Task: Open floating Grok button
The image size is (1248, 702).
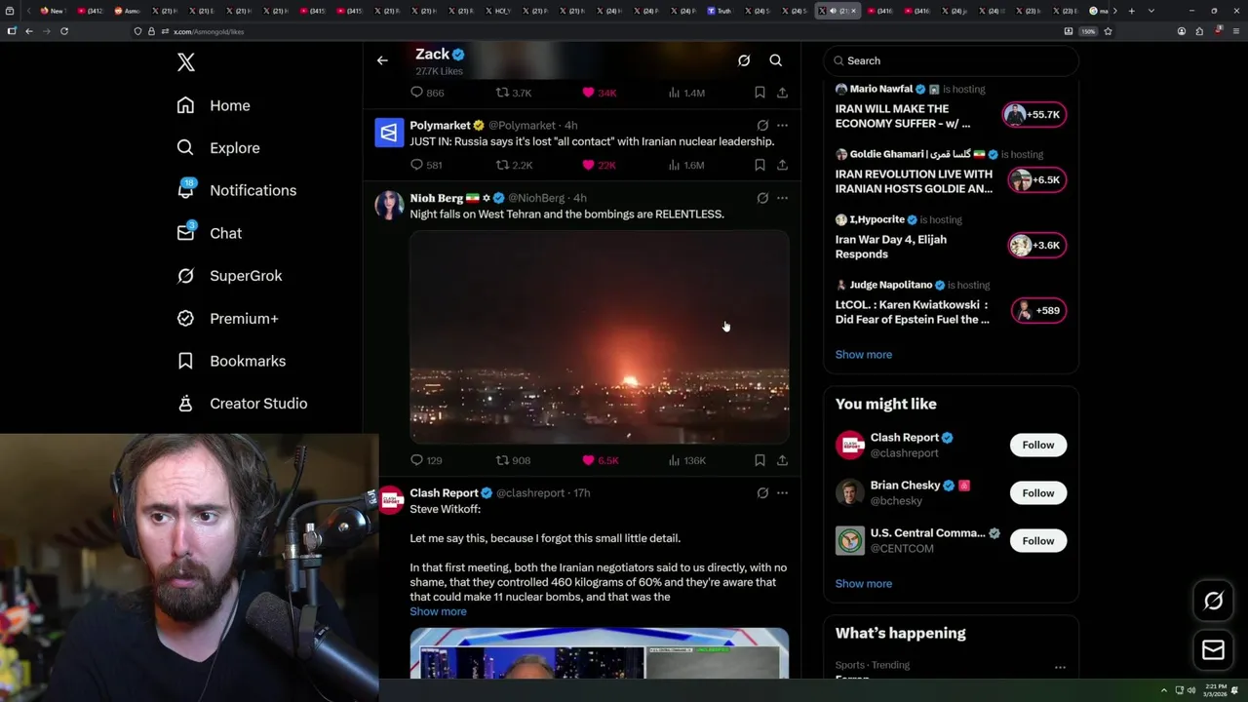Action: [1213, 602]
